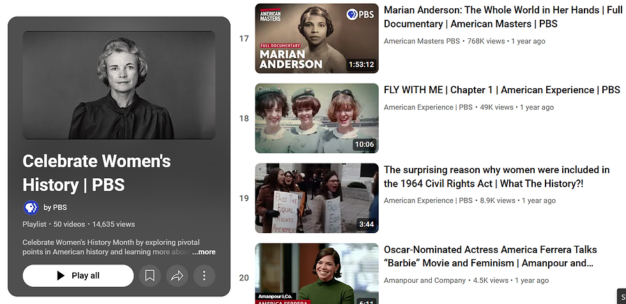Open the Marian Anderson documentary thumbnail

click(317, 38)
